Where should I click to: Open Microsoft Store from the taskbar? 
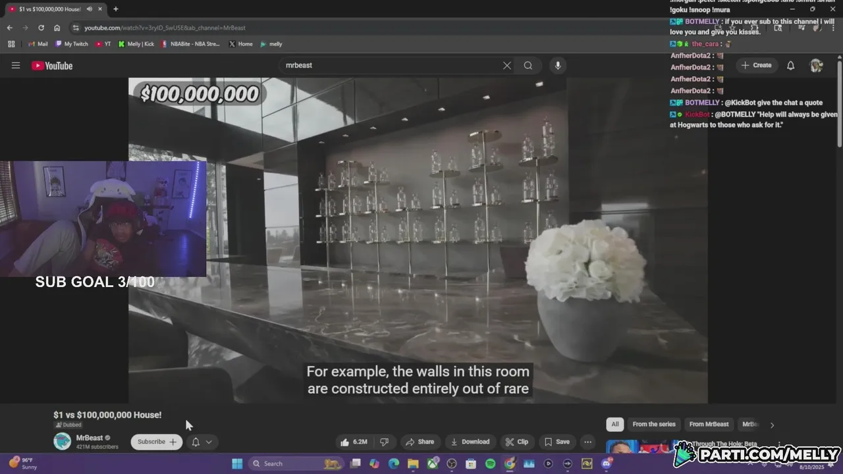471,463
